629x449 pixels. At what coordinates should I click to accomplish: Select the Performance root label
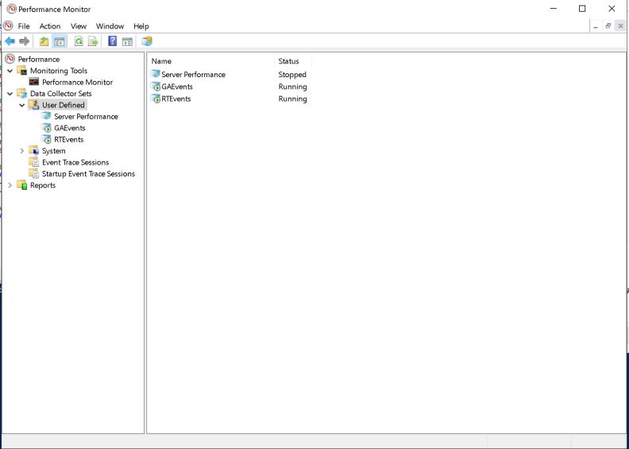(38, 59)
